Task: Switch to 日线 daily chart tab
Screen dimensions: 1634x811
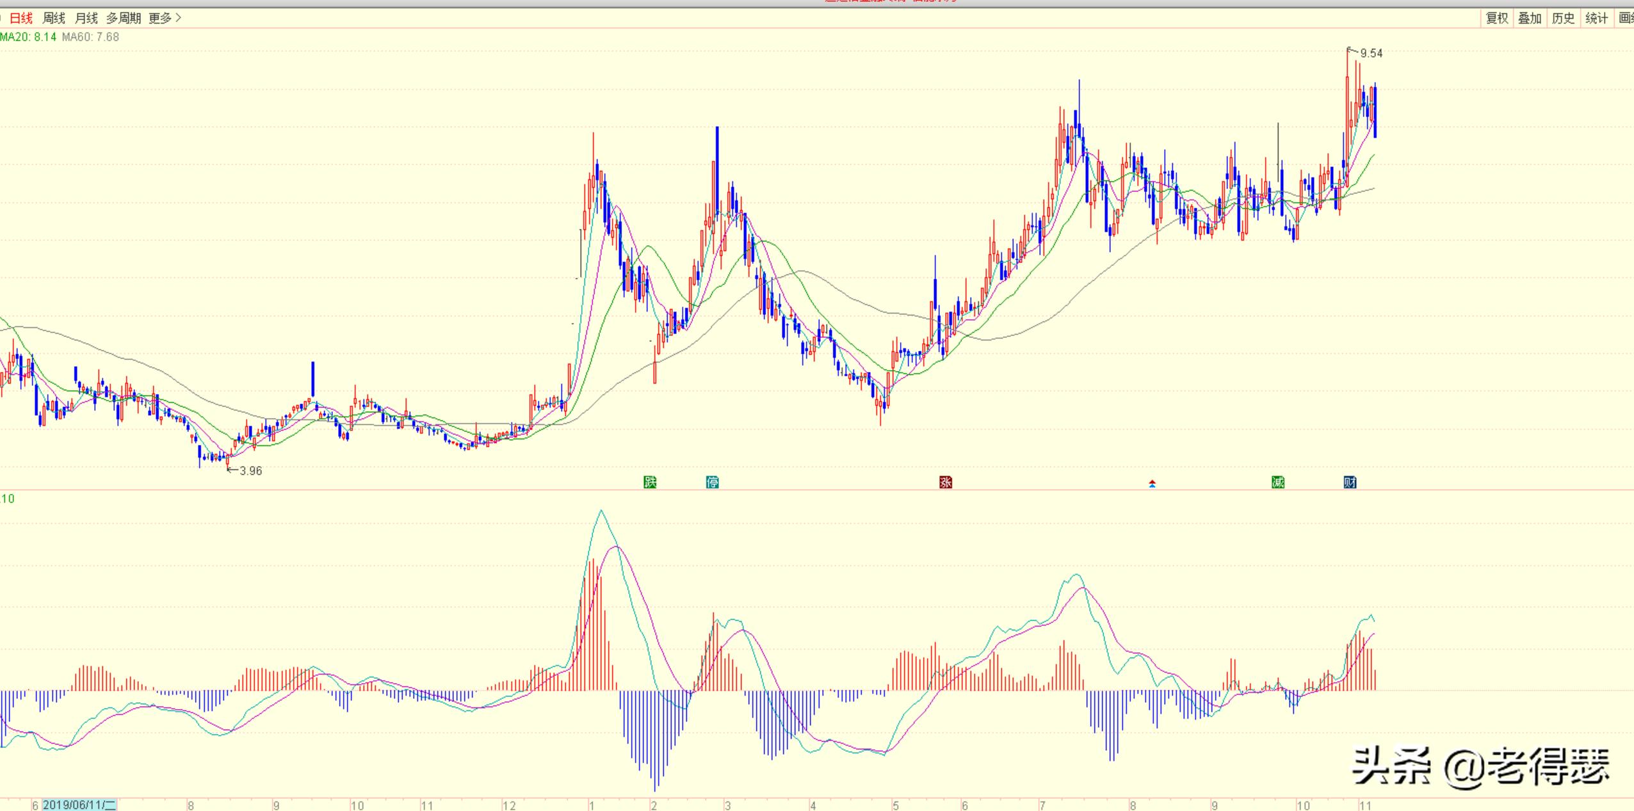Action: (21, 18)
